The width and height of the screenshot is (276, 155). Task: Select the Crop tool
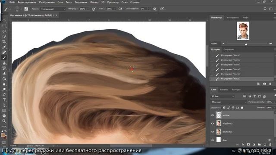[x=4, y=42]
